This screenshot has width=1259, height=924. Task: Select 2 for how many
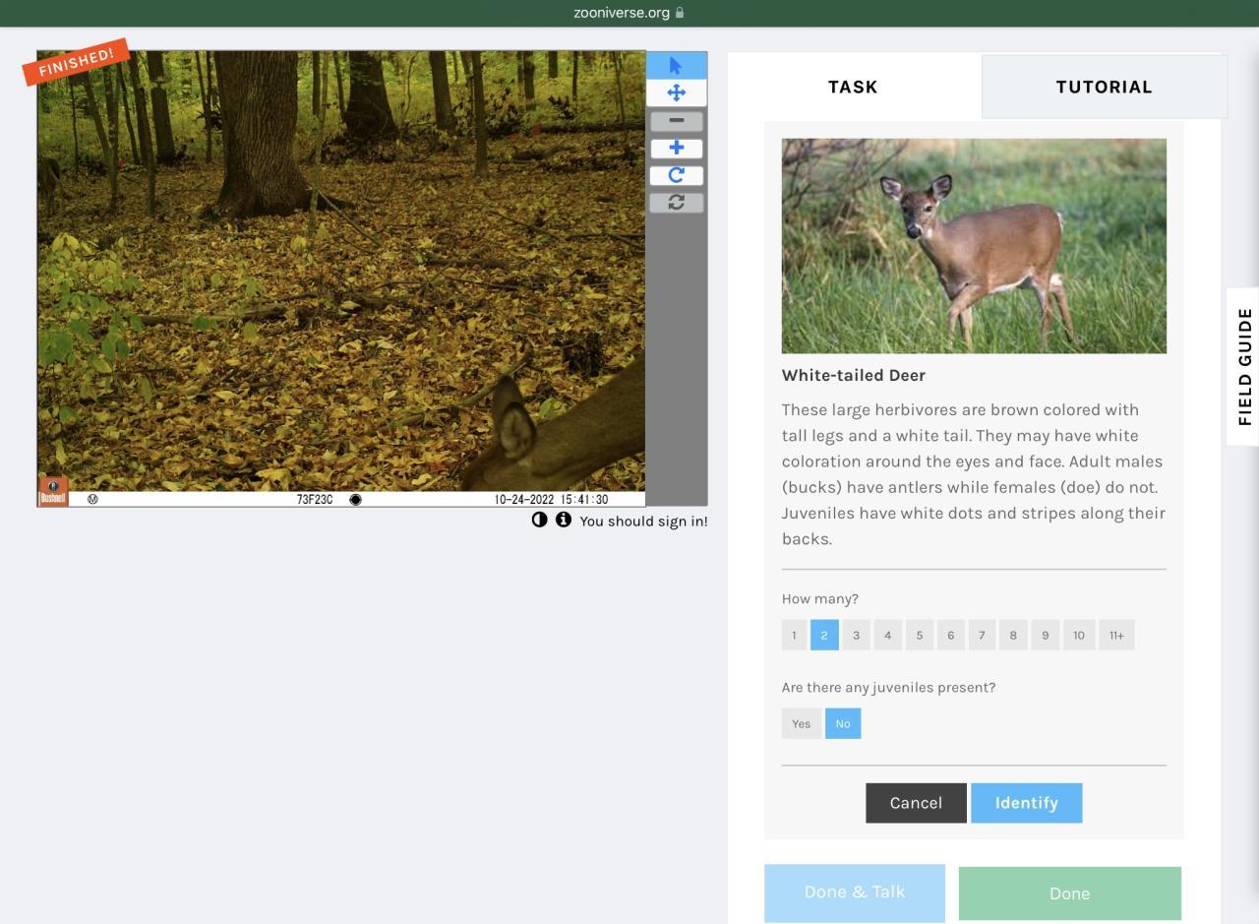[x=824, y=635]
